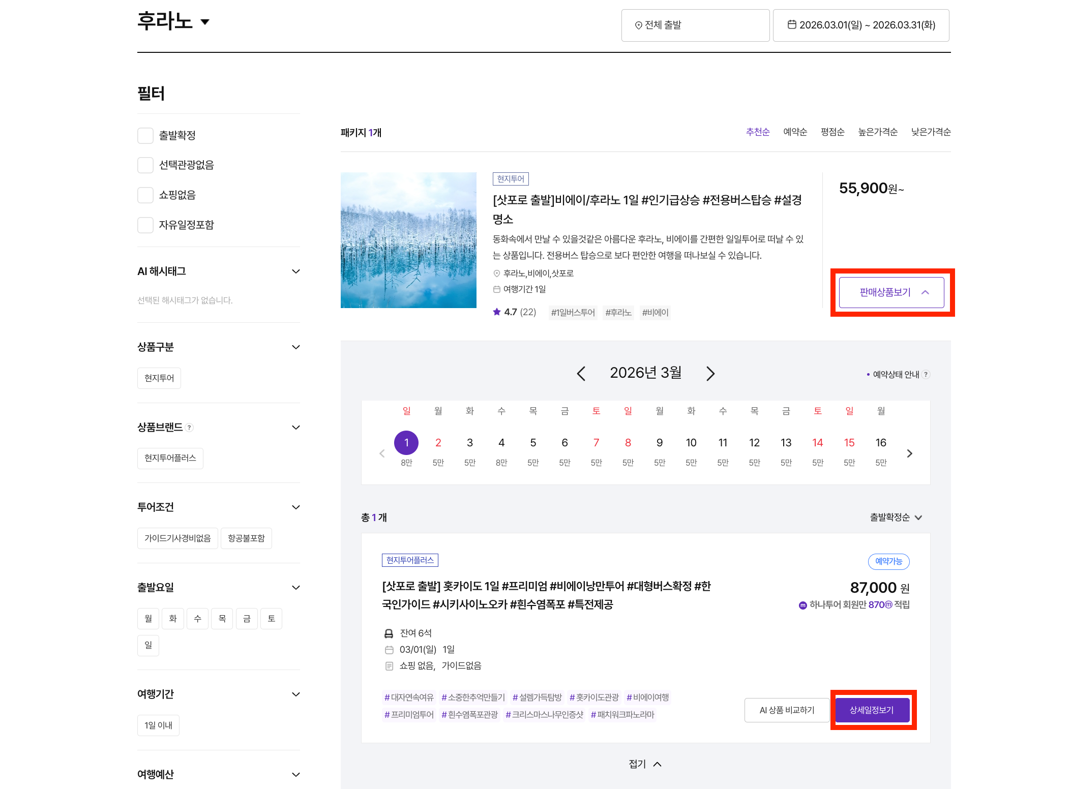This screenshot has width=1071, height=789.
Task: Click the calendar icon in date range field
Action: click(x=792, y=24)
